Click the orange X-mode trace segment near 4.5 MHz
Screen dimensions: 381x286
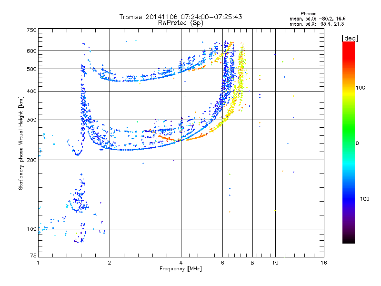(x=196, y=137)
